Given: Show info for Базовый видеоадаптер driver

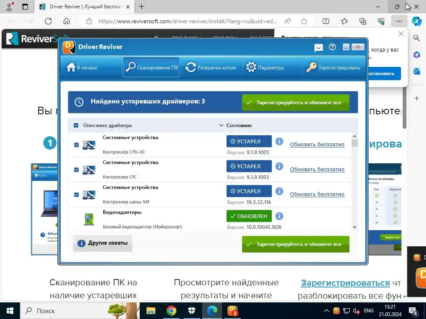Looking at the screenshot, I should [x=279, y=216].
